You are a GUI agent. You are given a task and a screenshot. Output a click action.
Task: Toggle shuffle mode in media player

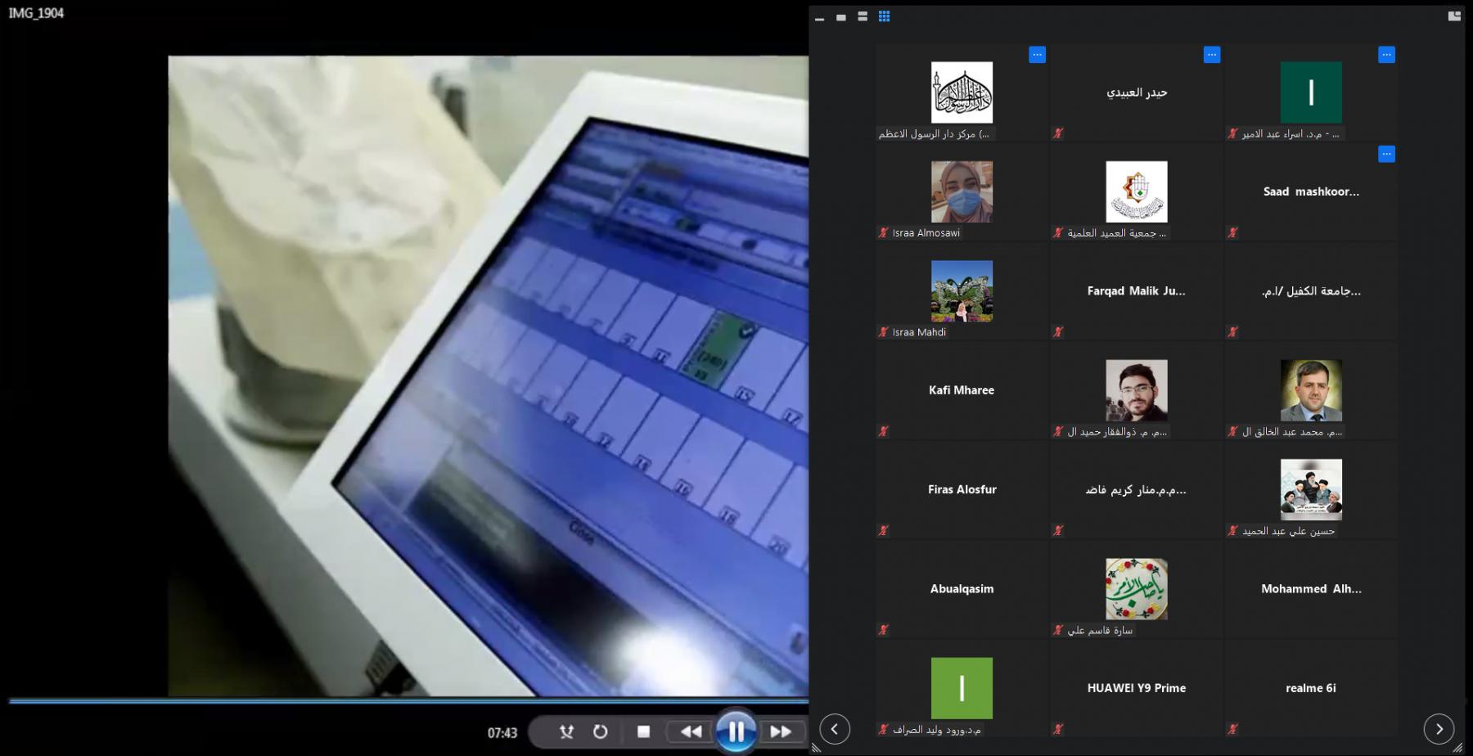click(566, 731)
